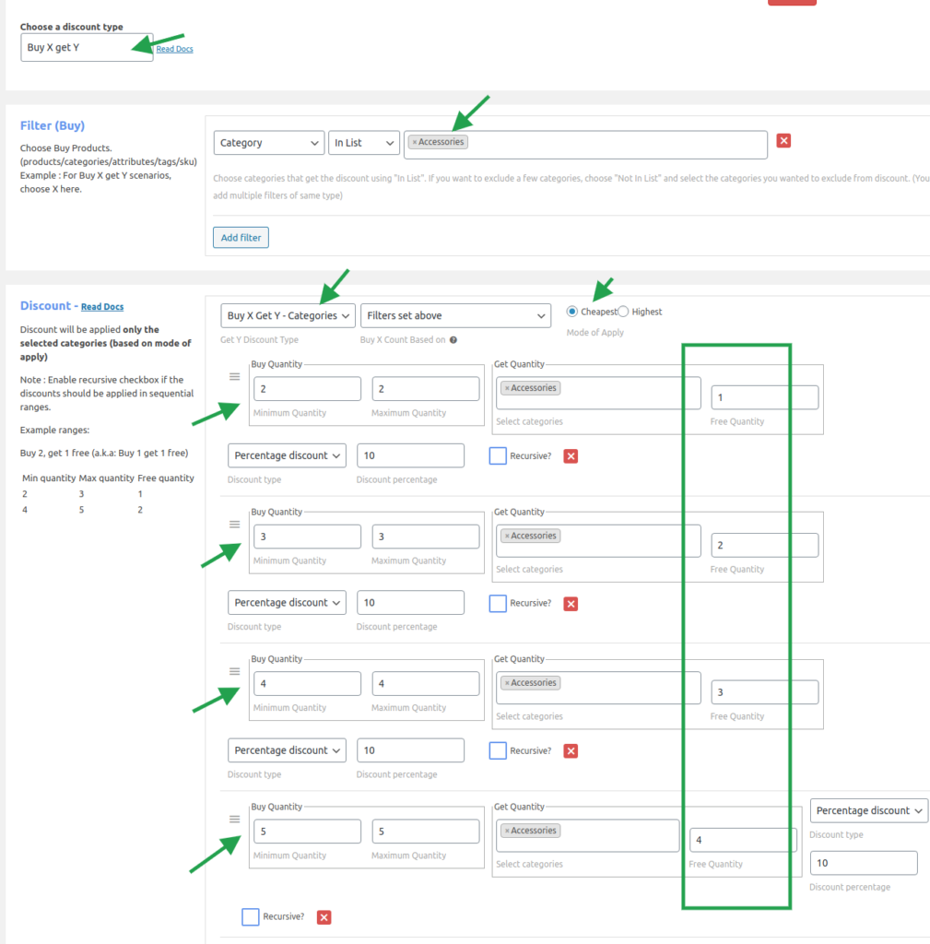930x944 pixels.
Task: Click the Free Quantity field containing 1
Action: point(764,397)
